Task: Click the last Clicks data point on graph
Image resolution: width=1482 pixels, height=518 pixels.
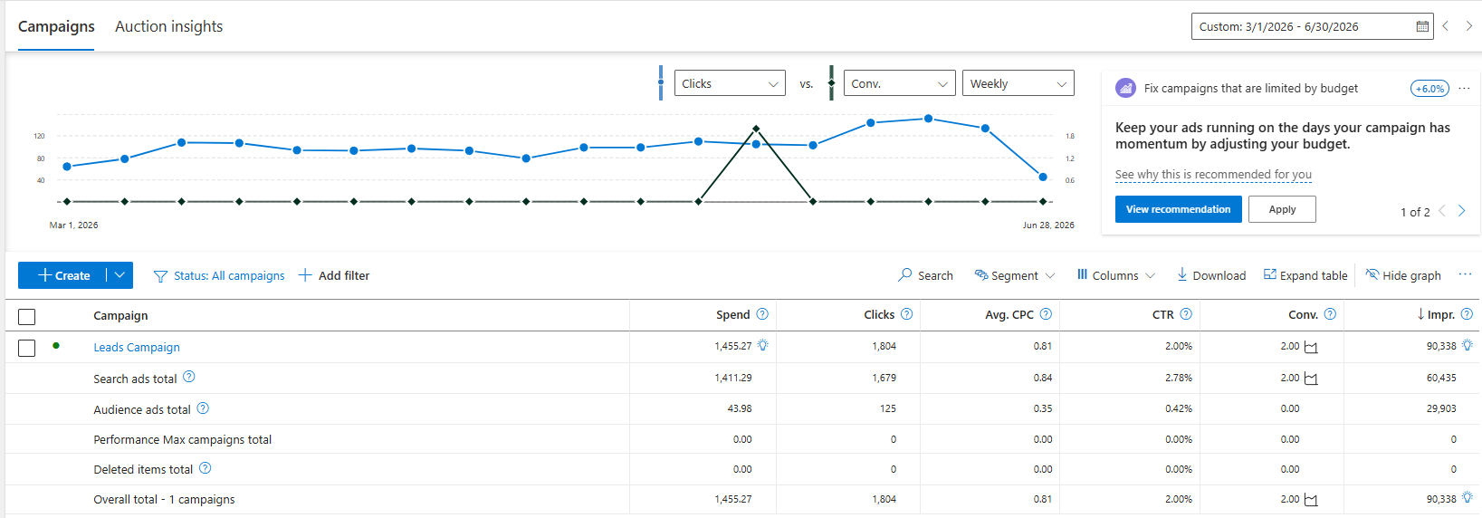Action: point(1043,177)
